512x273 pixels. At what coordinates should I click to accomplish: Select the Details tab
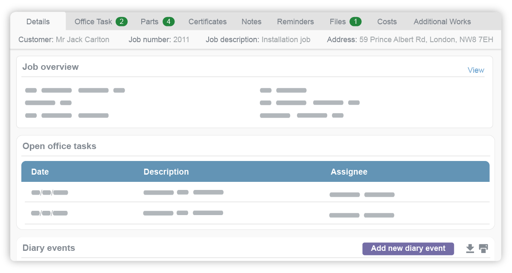click(38, 21)
